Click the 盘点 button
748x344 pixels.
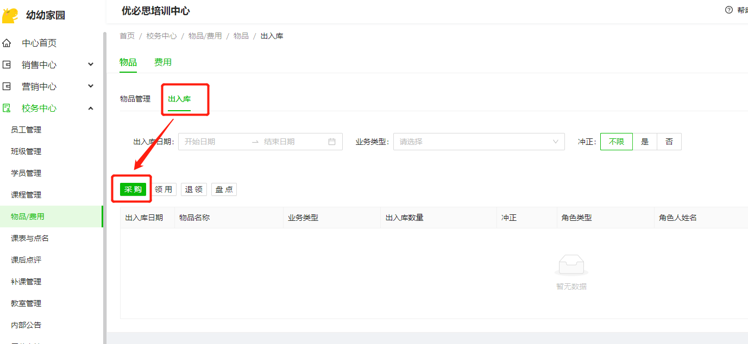coord(224,189)
